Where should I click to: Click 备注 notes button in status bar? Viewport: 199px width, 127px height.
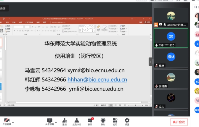[96, 105]
